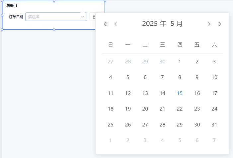Choose date 17 in the calendar

214,93
